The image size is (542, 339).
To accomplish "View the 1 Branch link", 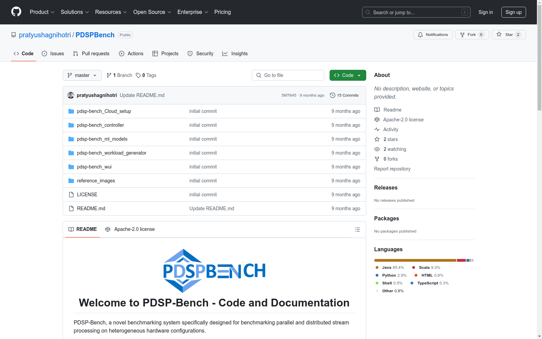I will tap(119, 75).
